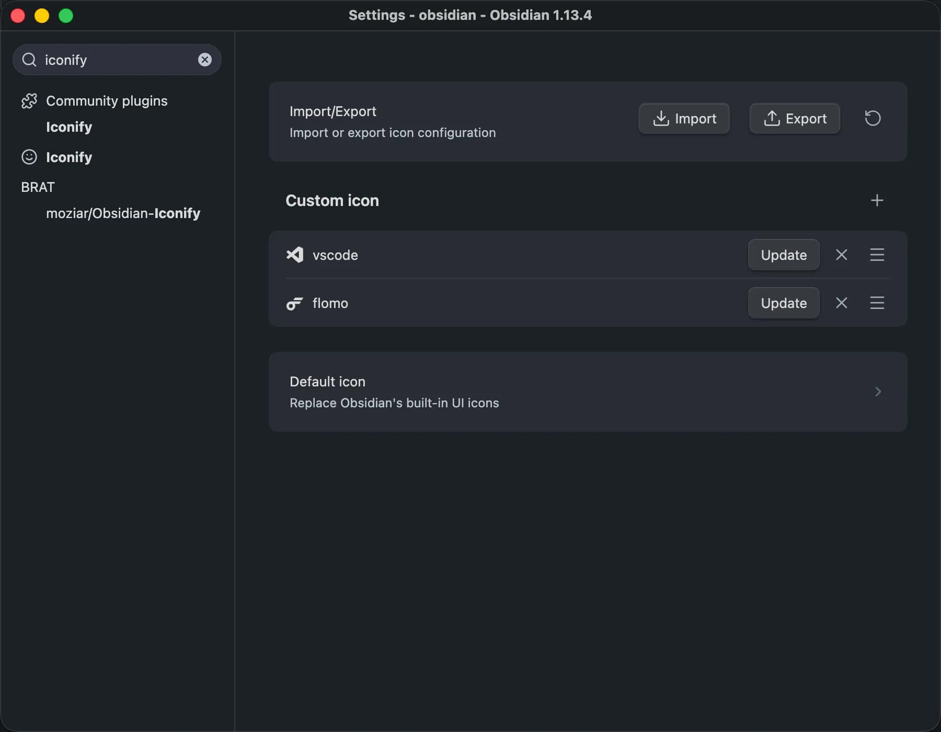Click the Import button
The height and width of the screenshot is (732, 941).
tap(684, 119)
